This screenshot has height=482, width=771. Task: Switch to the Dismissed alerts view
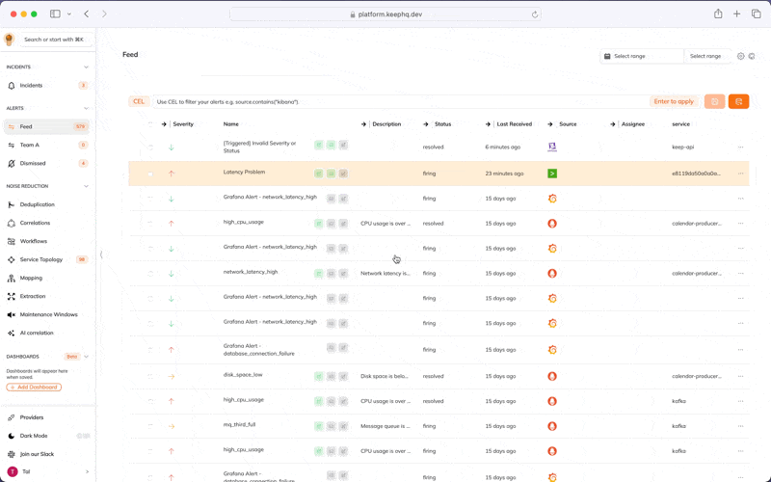(33, 163)
